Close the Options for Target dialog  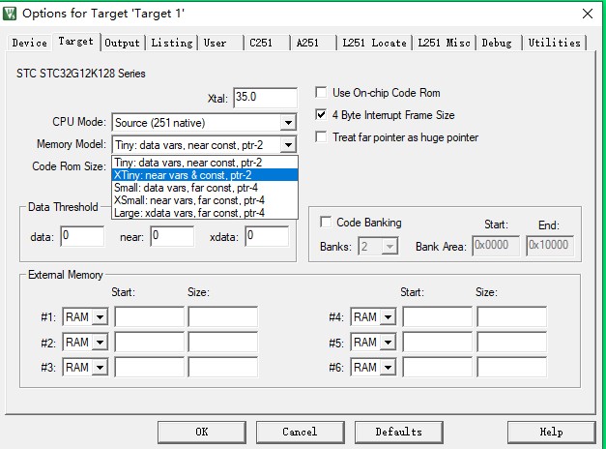(587, 14)
